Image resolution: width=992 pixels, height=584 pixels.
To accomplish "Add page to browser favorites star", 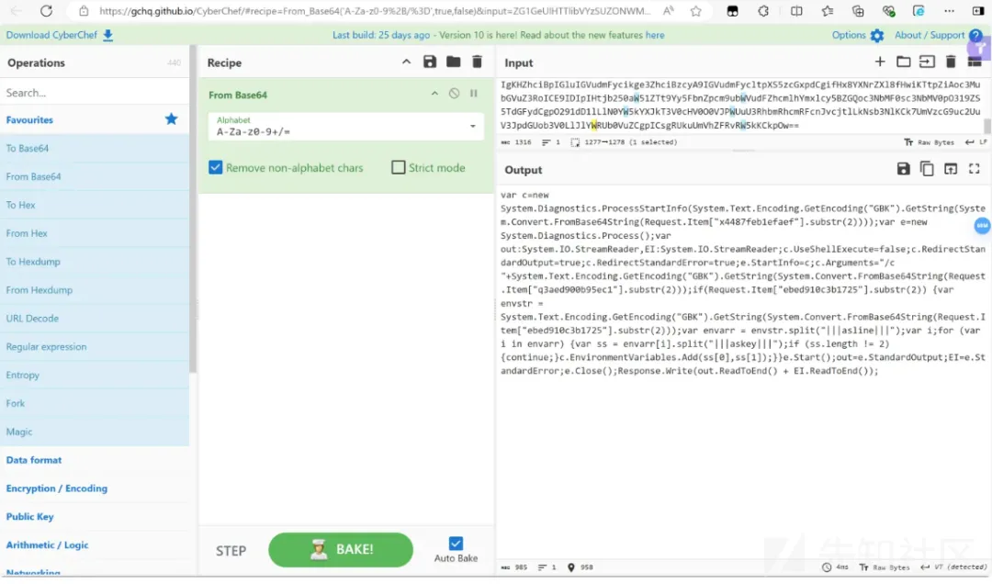I will [x=696, y=11].
